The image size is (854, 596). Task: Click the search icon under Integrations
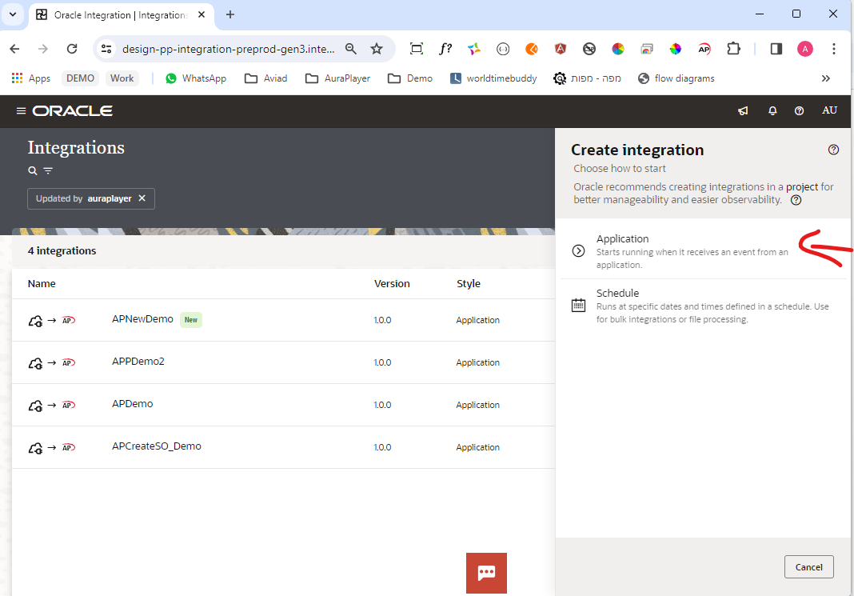[33, 170]
